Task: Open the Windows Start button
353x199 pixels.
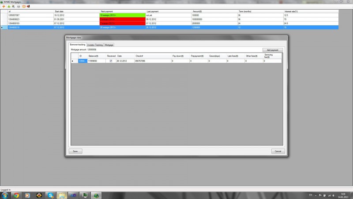Action: (x=5, y=195)
